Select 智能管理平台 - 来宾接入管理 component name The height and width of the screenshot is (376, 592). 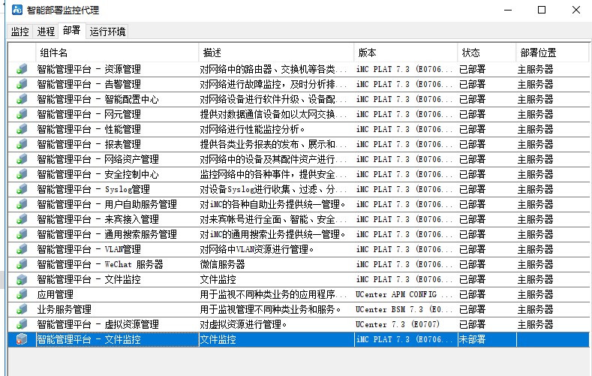point(98,219)
